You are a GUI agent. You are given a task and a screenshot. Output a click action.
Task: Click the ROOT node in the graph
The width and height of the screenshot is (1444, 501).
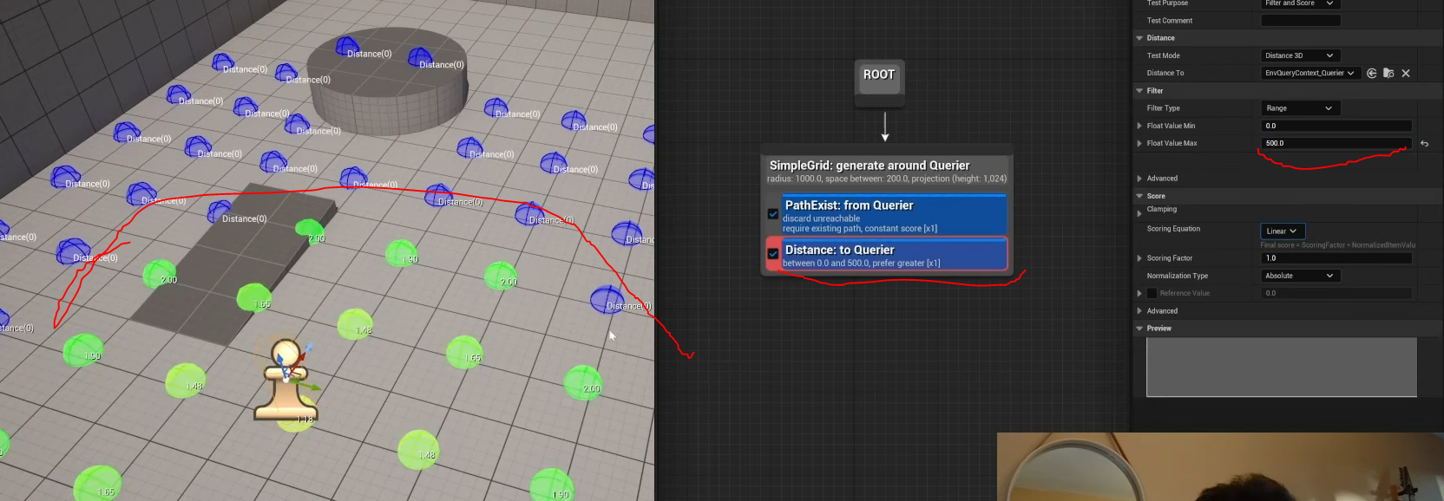coord(879,75)
